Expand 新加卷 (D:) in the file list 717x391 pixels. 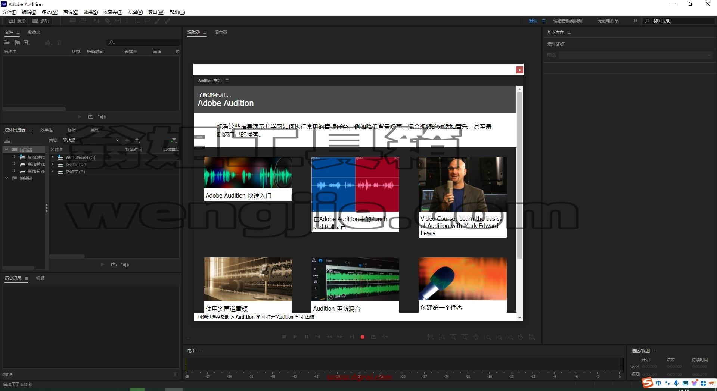52,164
